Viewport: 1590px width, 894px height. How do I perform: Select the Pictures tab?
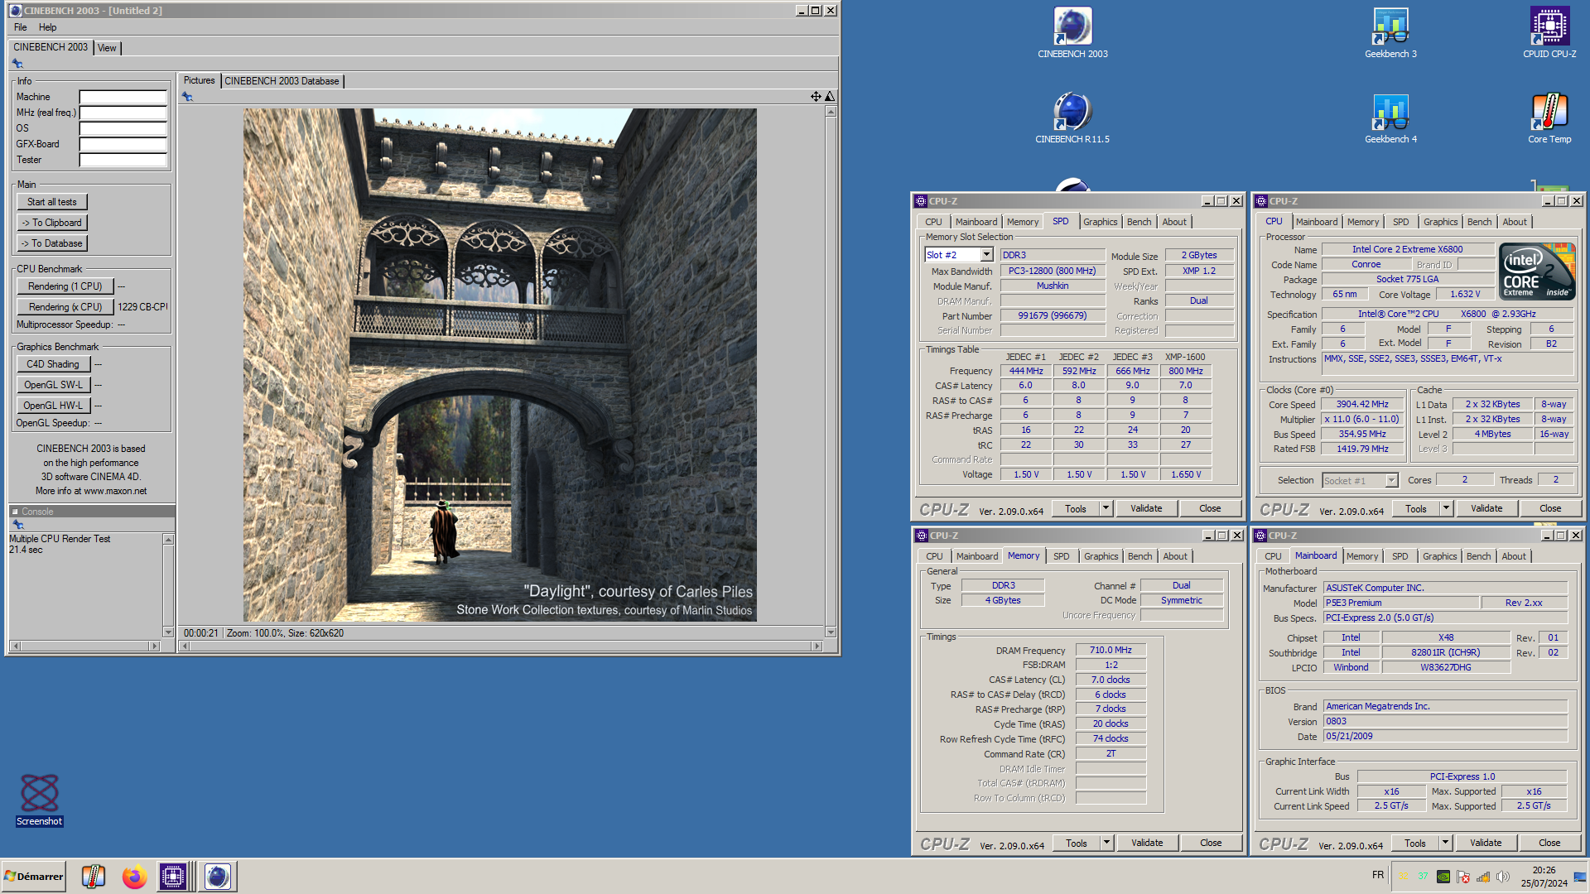199,80
